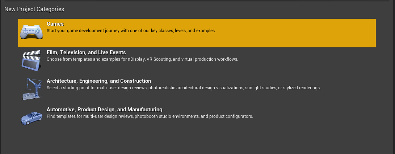Click the blue car icon
The width and height of the screenshot is (395, 154).
(31, 117)
